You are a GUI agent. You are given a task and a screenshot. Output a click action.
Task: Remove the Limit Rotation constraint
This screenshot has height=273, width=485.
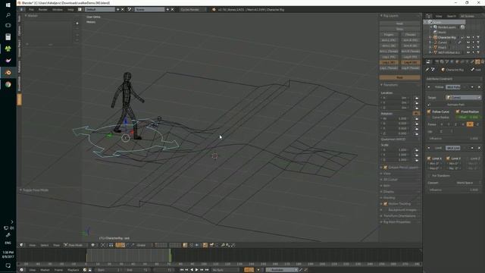pos(479,149)
